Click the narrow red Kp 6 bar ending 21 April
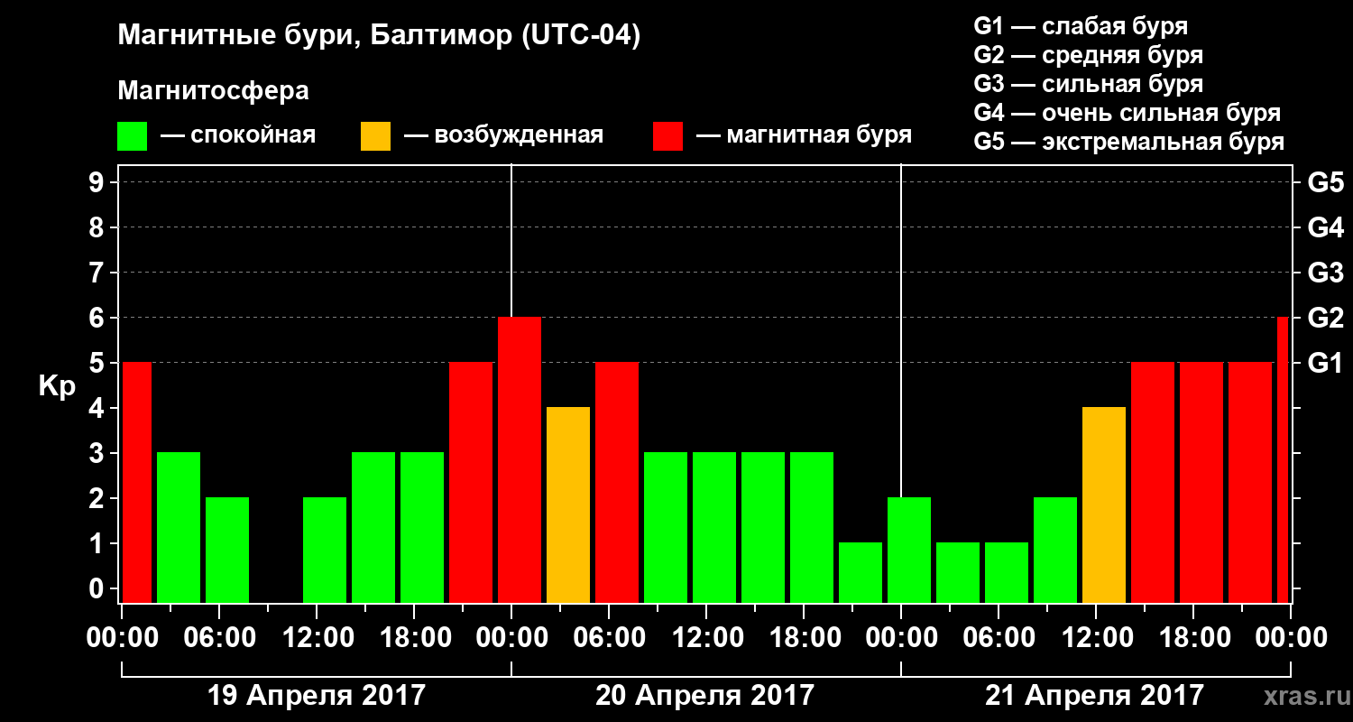Viewport: 1353px width, 722px height. [x=1284, y=460]
